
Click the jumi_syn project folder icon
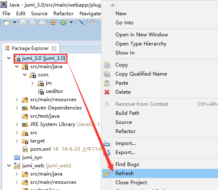click(x=17, y=157)
